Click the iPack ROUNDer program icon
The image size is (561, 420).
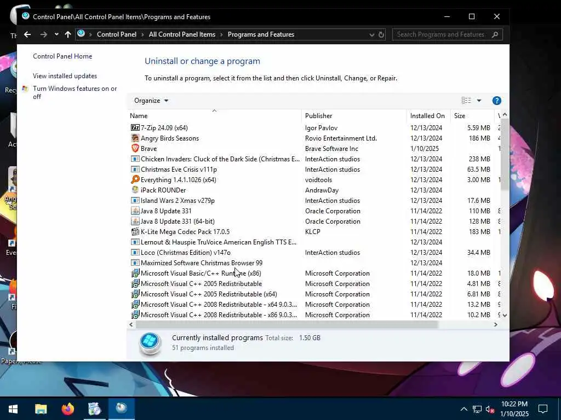pos(135,190)
